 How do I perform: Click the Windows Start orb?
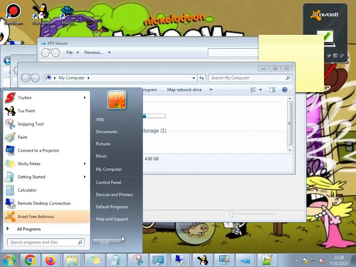[x=9, y=260]
